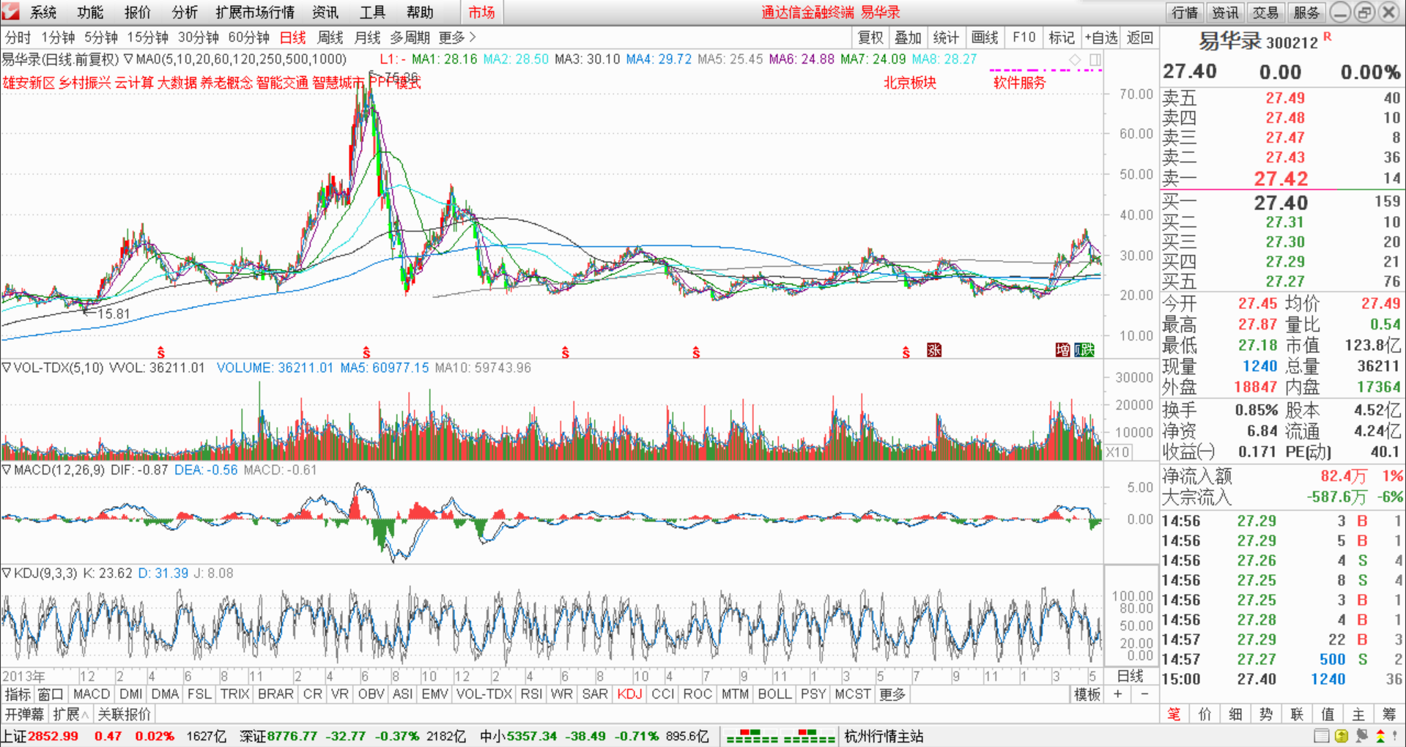Click the 关联报价 button
The image size is (1406, 747).
coord(124,714)
